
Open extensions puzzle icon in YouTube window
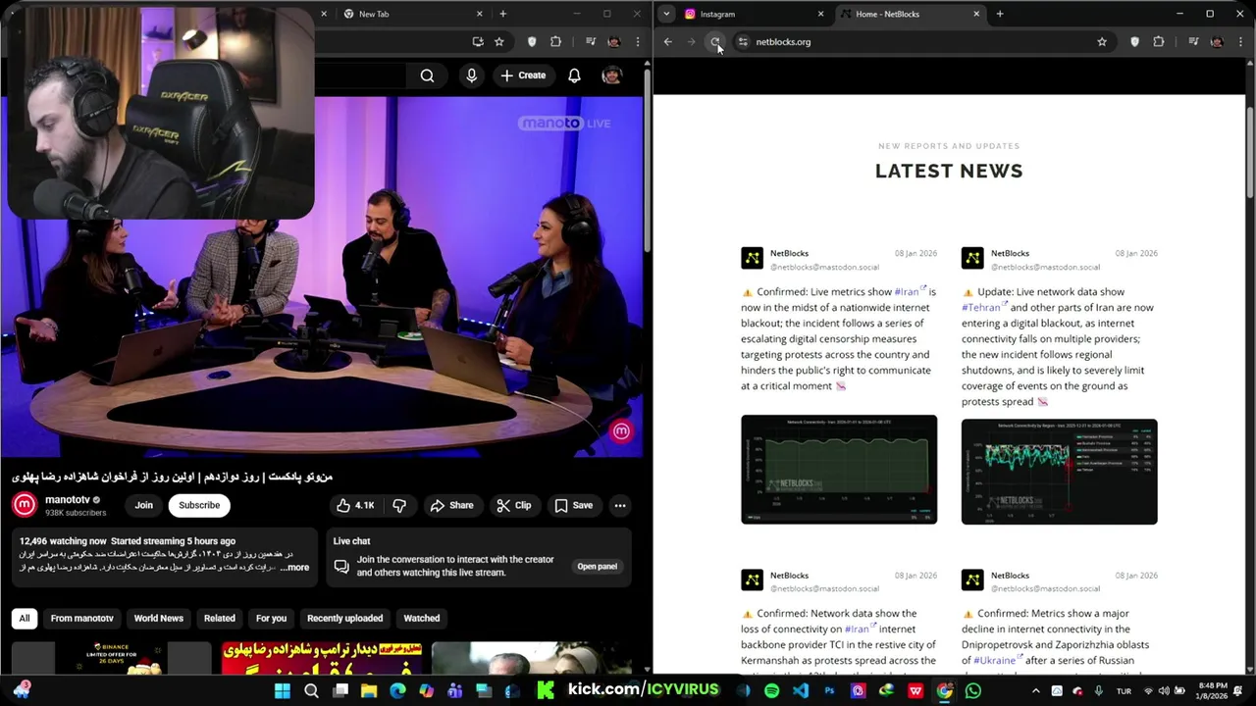(556, 42)
